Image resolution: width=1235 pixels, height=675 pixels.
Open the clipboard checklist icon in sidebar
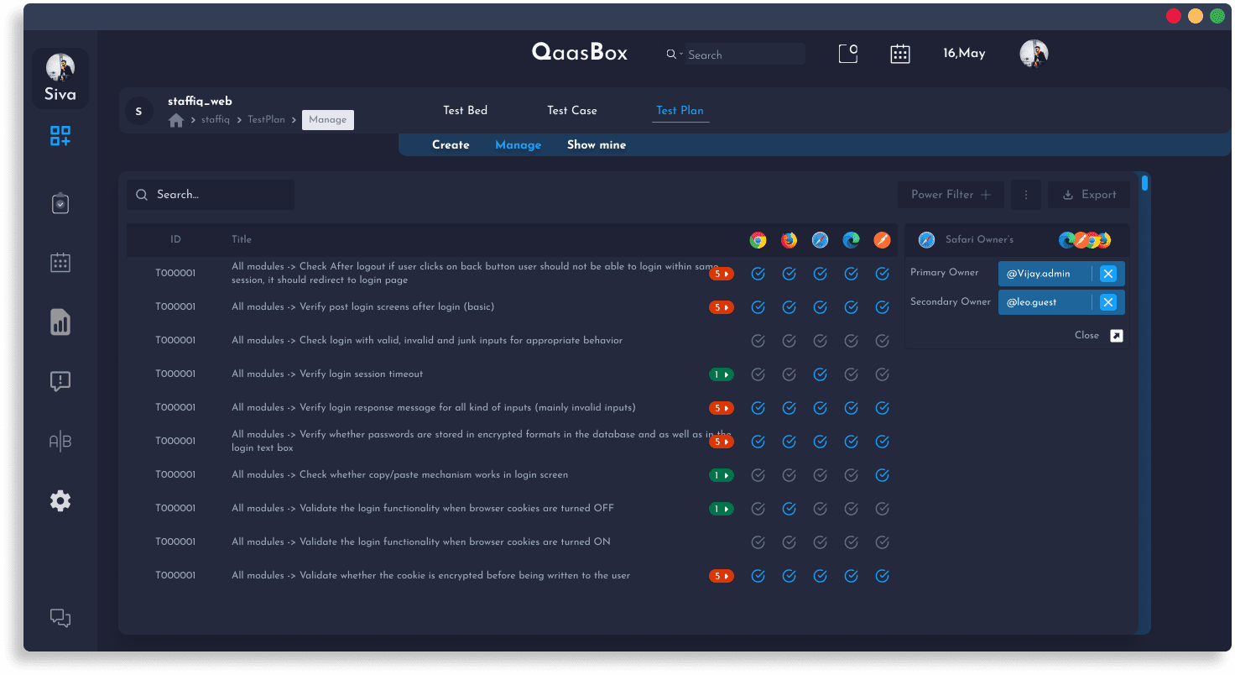[x=60, y=203]
